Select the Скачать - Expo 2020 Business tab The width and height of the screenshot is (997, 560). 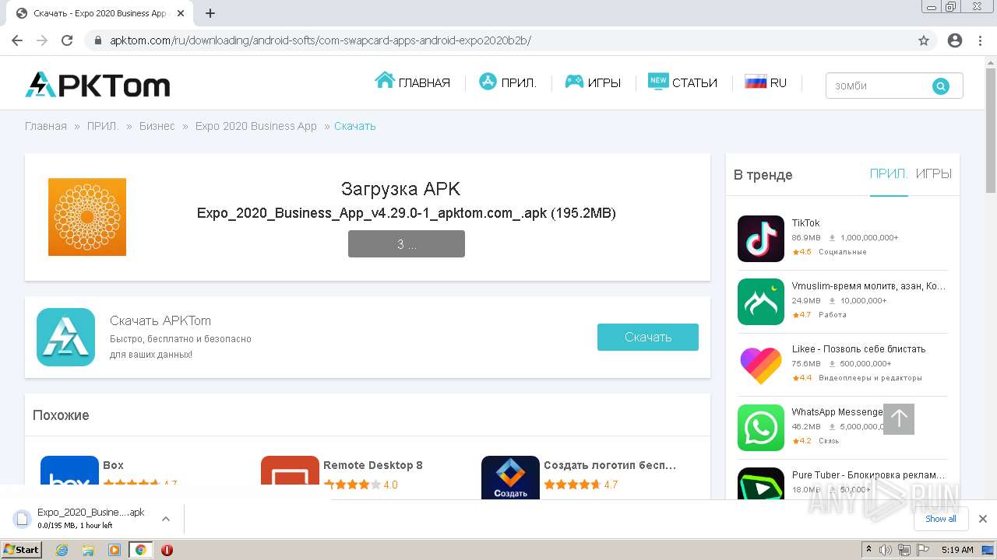99,13
